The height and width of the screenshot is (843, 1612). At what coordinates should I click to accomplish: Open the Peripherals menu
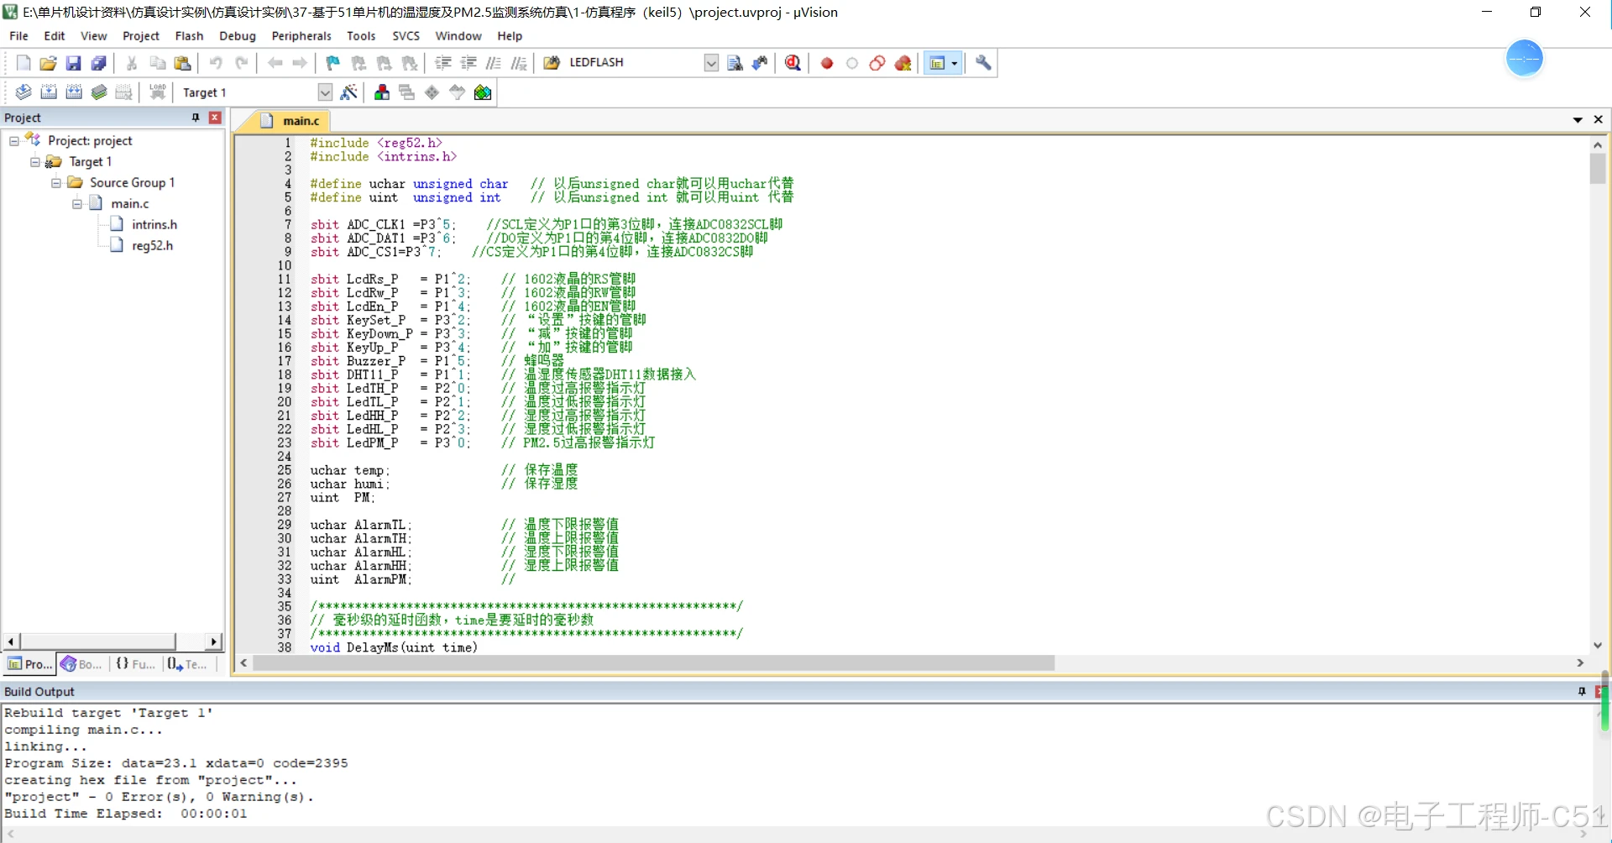(301, 36)
